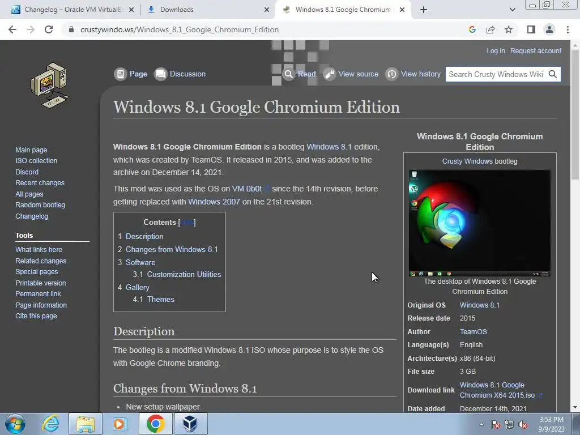580x435 pixels.
Task: Open the Discord sidebar link
Action: click(x=27, y=172)
